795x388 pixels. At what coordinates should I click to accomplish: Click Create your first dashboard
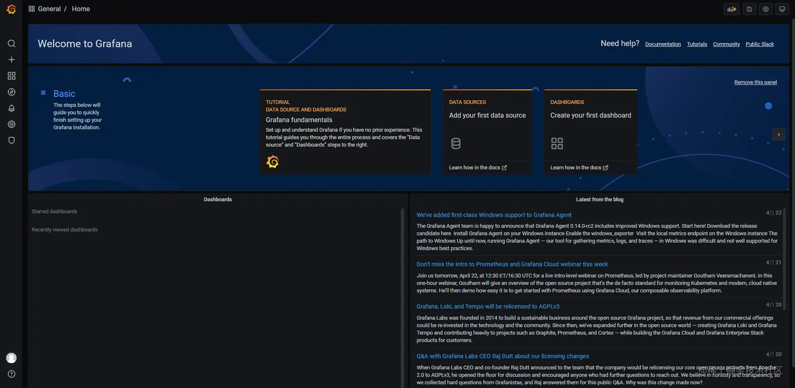(x=590, y=115)
